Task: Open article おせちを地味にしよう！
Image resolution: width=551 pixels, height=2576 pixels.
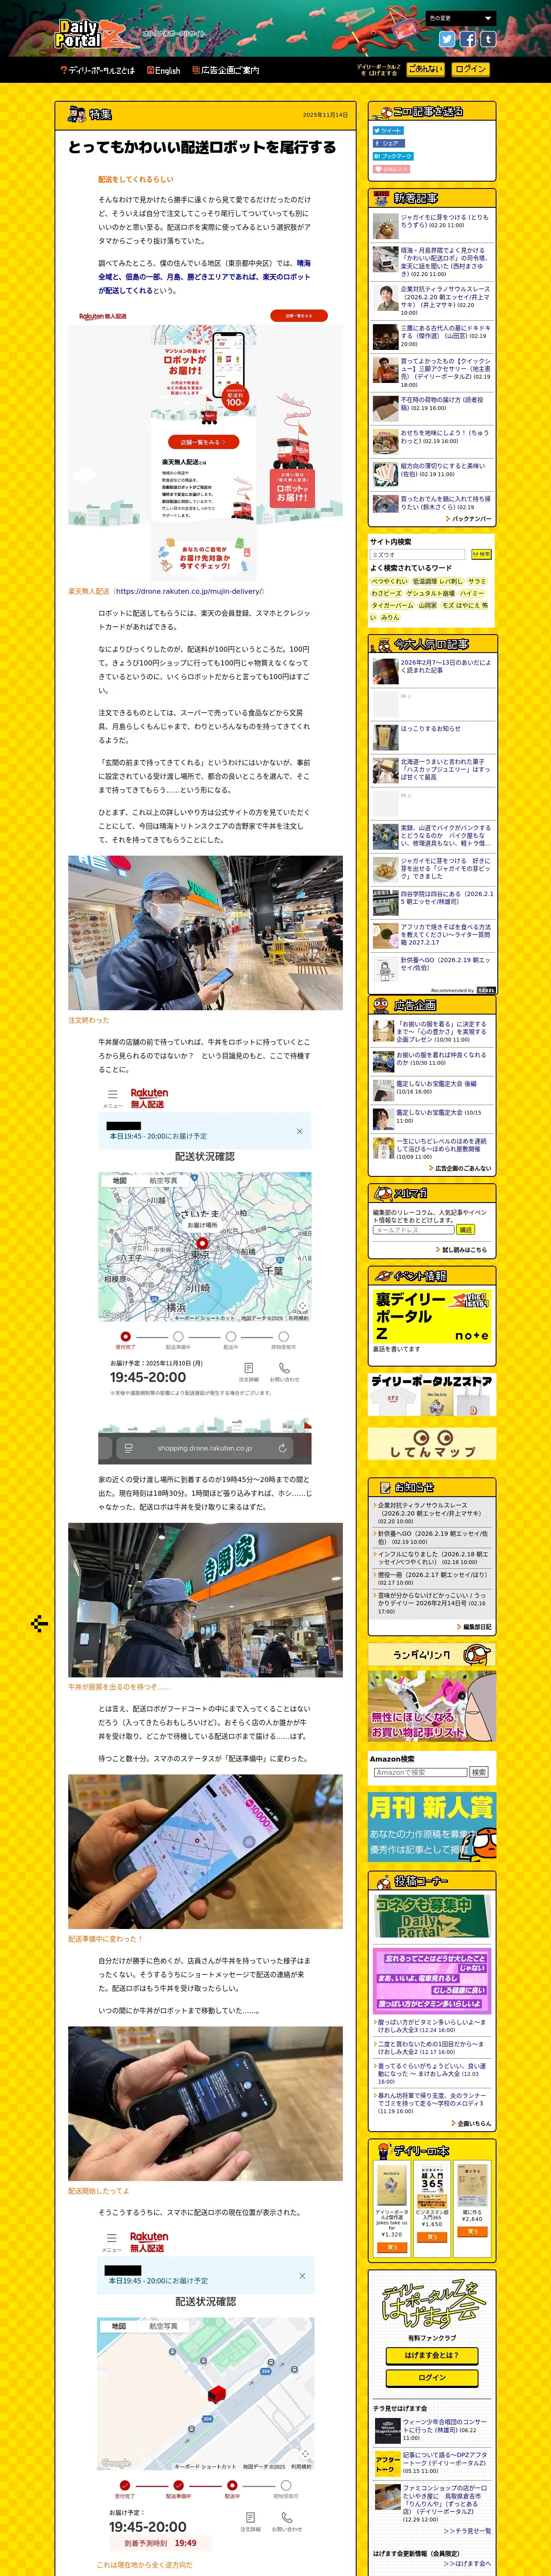Action: click(x=445, y=437)
